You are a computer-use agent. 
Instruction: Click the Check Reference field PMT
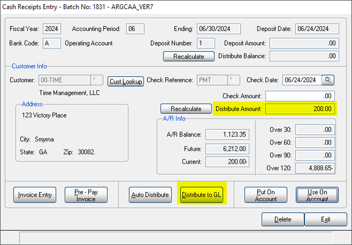coord(212,80)
